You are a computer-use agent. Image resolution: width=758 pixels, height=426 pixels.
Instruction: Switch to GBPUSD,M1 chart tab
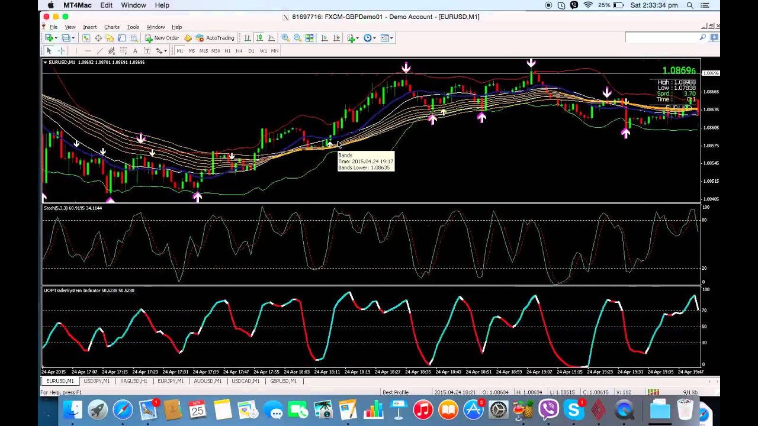pyautogui.click(x=283, y=381)
